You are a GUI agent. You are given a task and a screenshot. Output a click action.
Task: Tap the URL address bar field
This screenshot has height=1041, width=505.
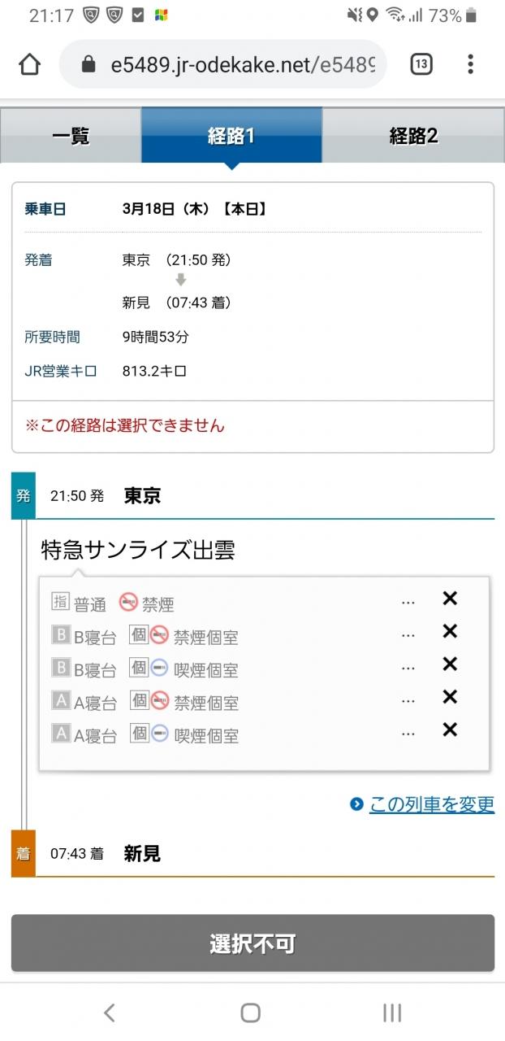pos(242,65)
